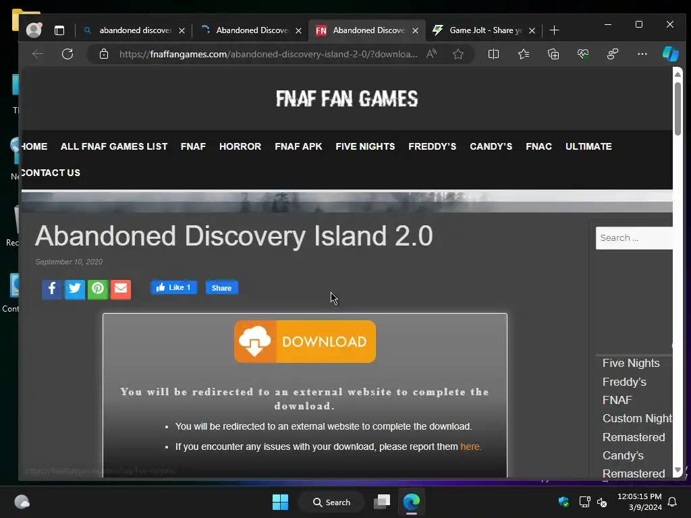691x518 pixels.
Task: Open the Settings and more ellipsis
Action: [x=642, y=54]
